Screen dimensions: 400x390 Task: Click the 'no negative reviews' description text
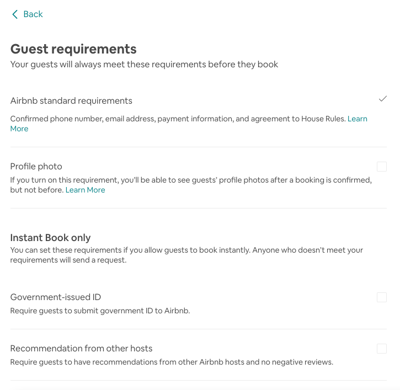(x=172, y=362)
